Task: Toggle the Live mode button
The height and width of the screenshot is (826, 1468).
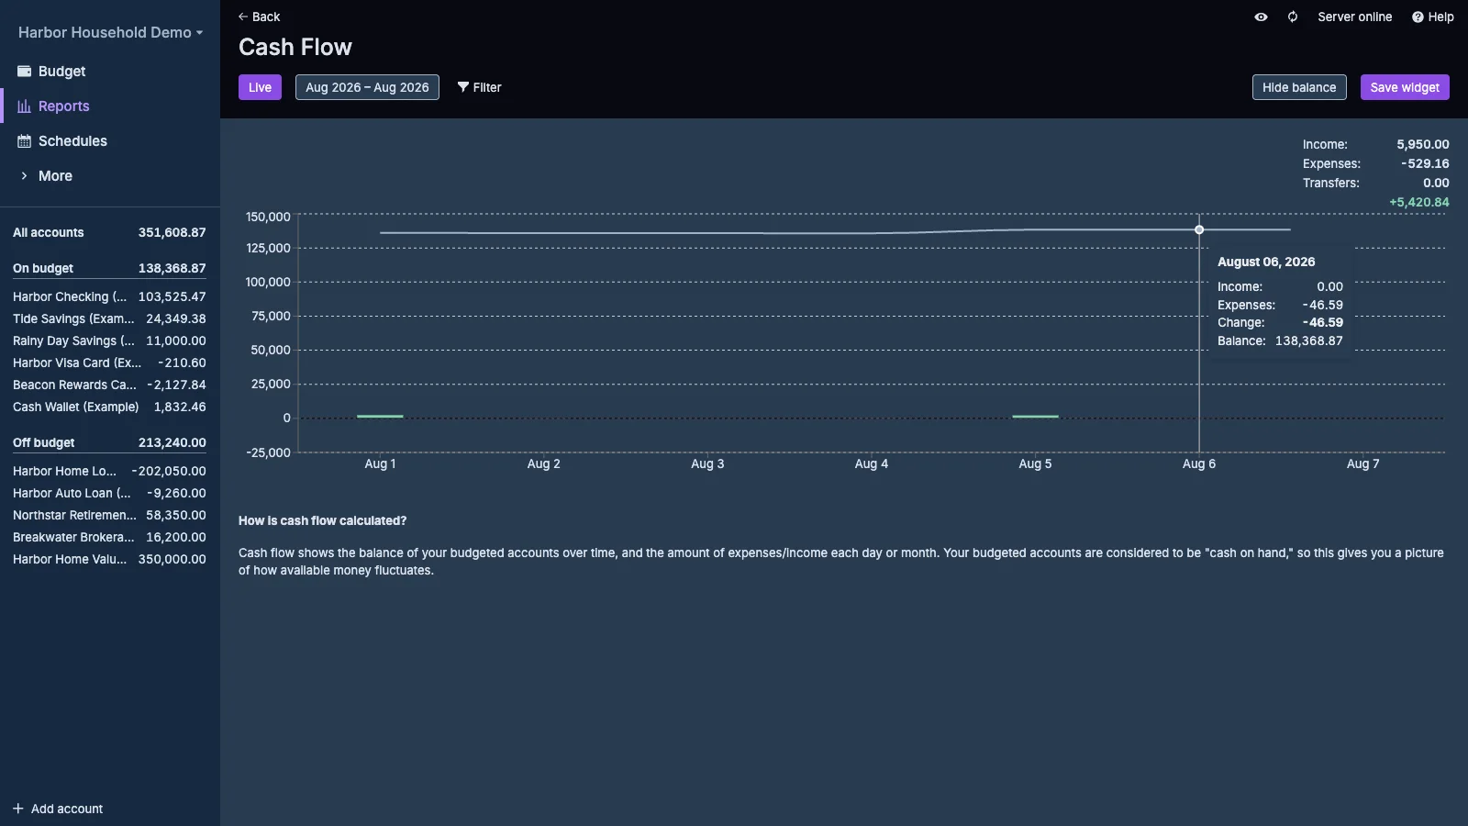Action: point(260,87)
